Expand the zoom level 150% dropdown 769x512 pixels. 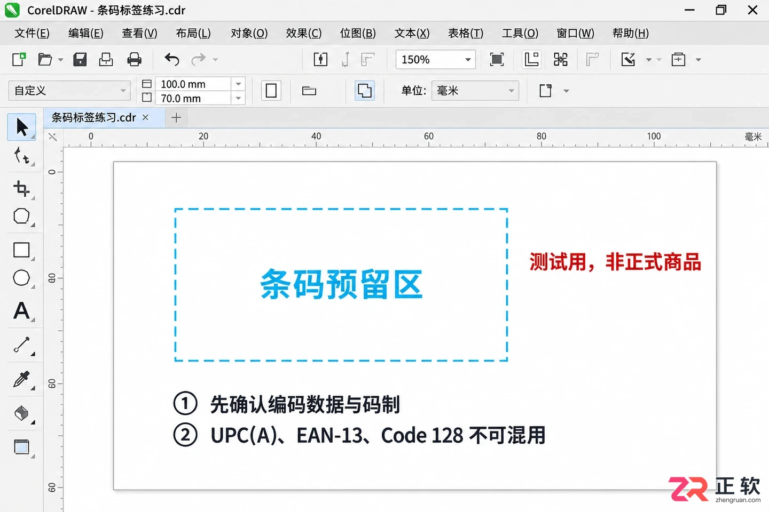468,59
